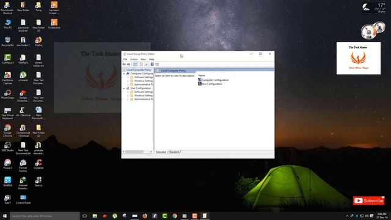Select the This PC desktop icon
The image size is (391, 220).
click(x=8, y=24)
